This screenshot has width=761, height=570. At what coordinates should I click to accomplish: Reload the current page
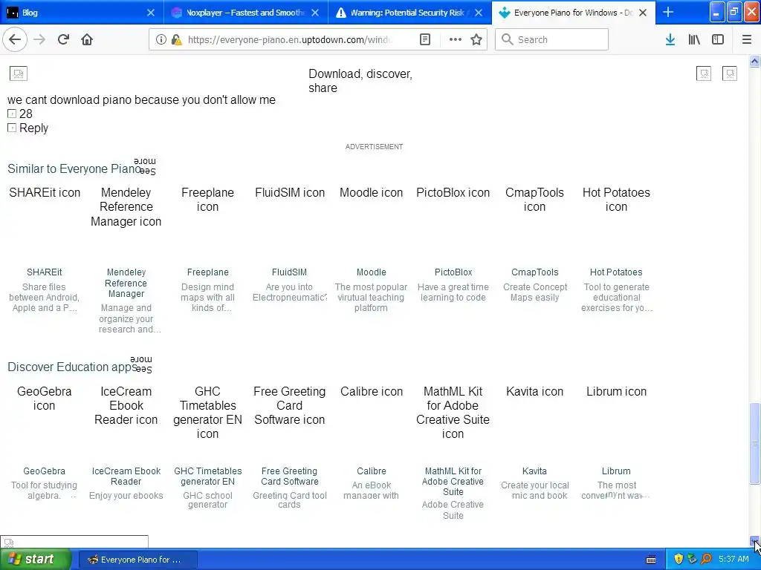tap(63, 40)
